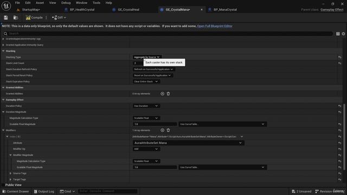
Task: Click the 2 Unsaved indicator
Action: pyautogui.click(x=301, y=191)
